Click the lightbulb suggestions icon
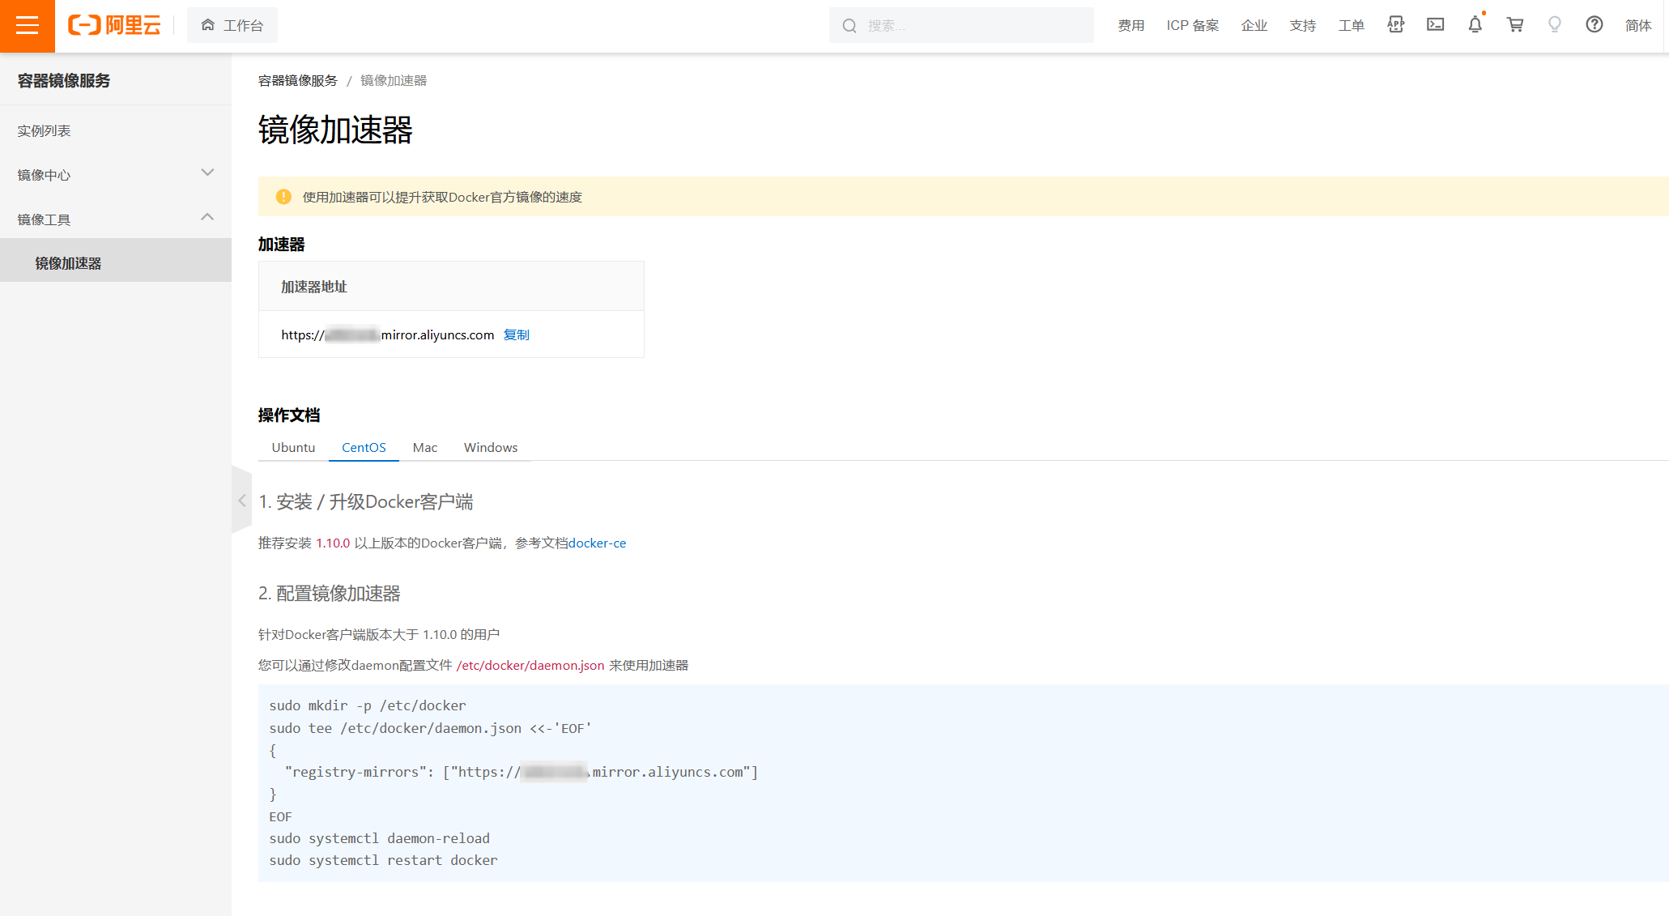The height and width of the screenshot is (916, 1669). tap(1554, 25)
